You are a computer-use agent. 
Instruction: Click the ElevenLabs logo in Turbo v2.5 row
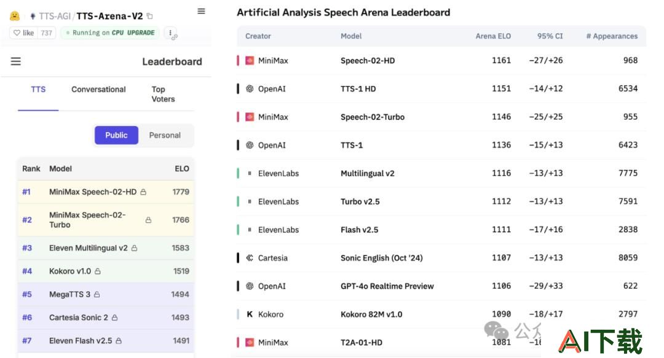[250, 201]
